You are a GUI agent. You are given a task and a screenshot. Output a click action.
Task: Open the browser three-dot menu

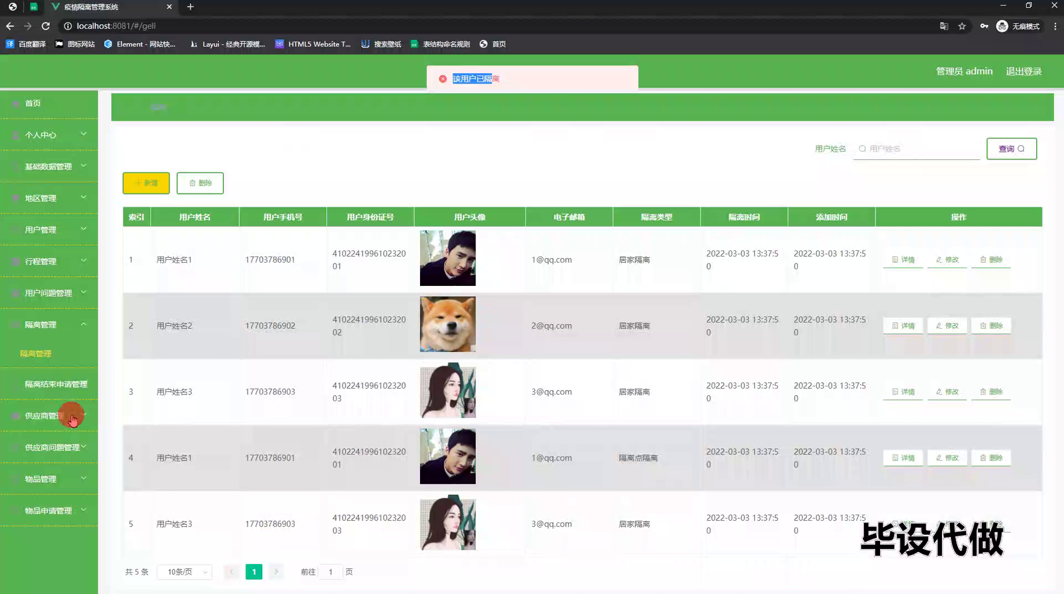pos(1055,26)
